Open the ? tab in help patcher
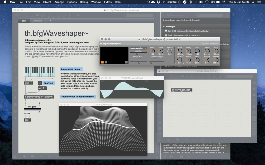Image resolution: width=265 pixels, height=165 pixels. tap(50, 21)
